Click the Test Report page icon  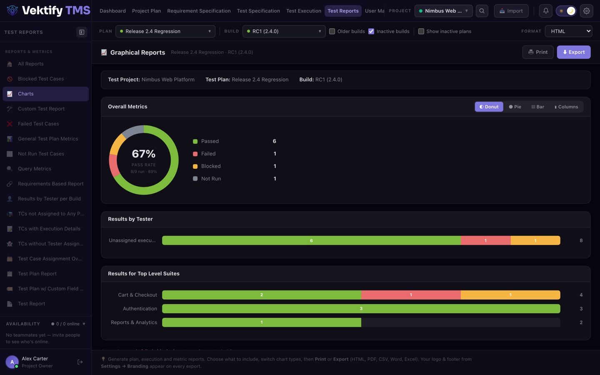click(10, 304)
